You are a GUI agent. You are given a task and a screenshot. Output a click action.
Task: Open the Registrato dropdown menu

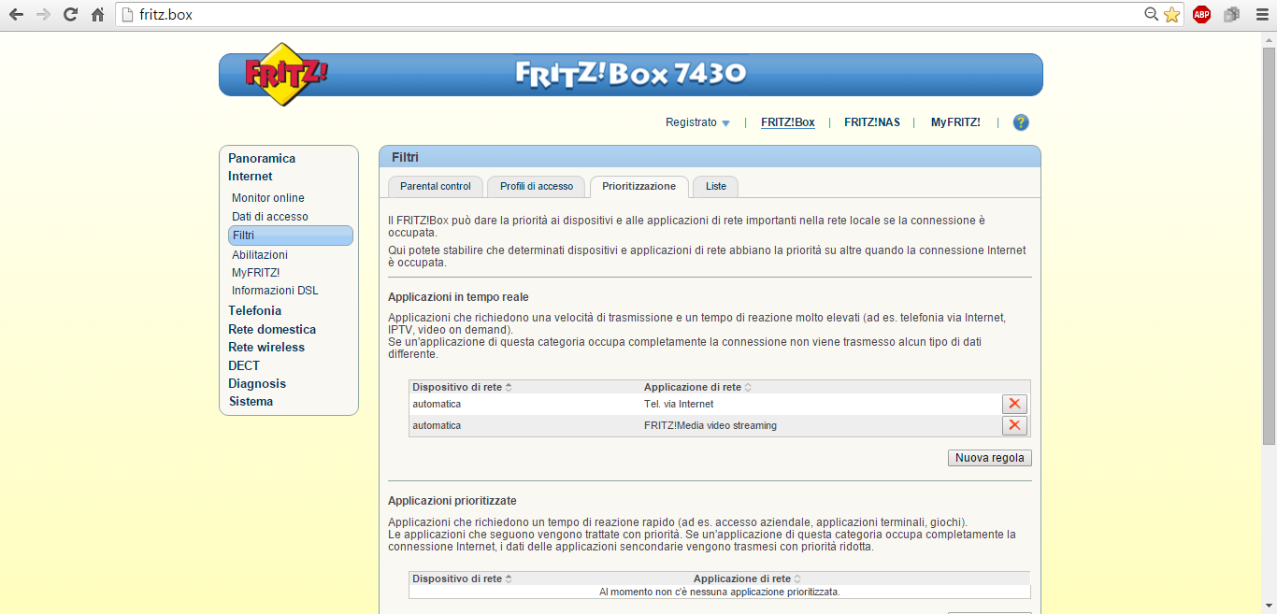(697, 122)
